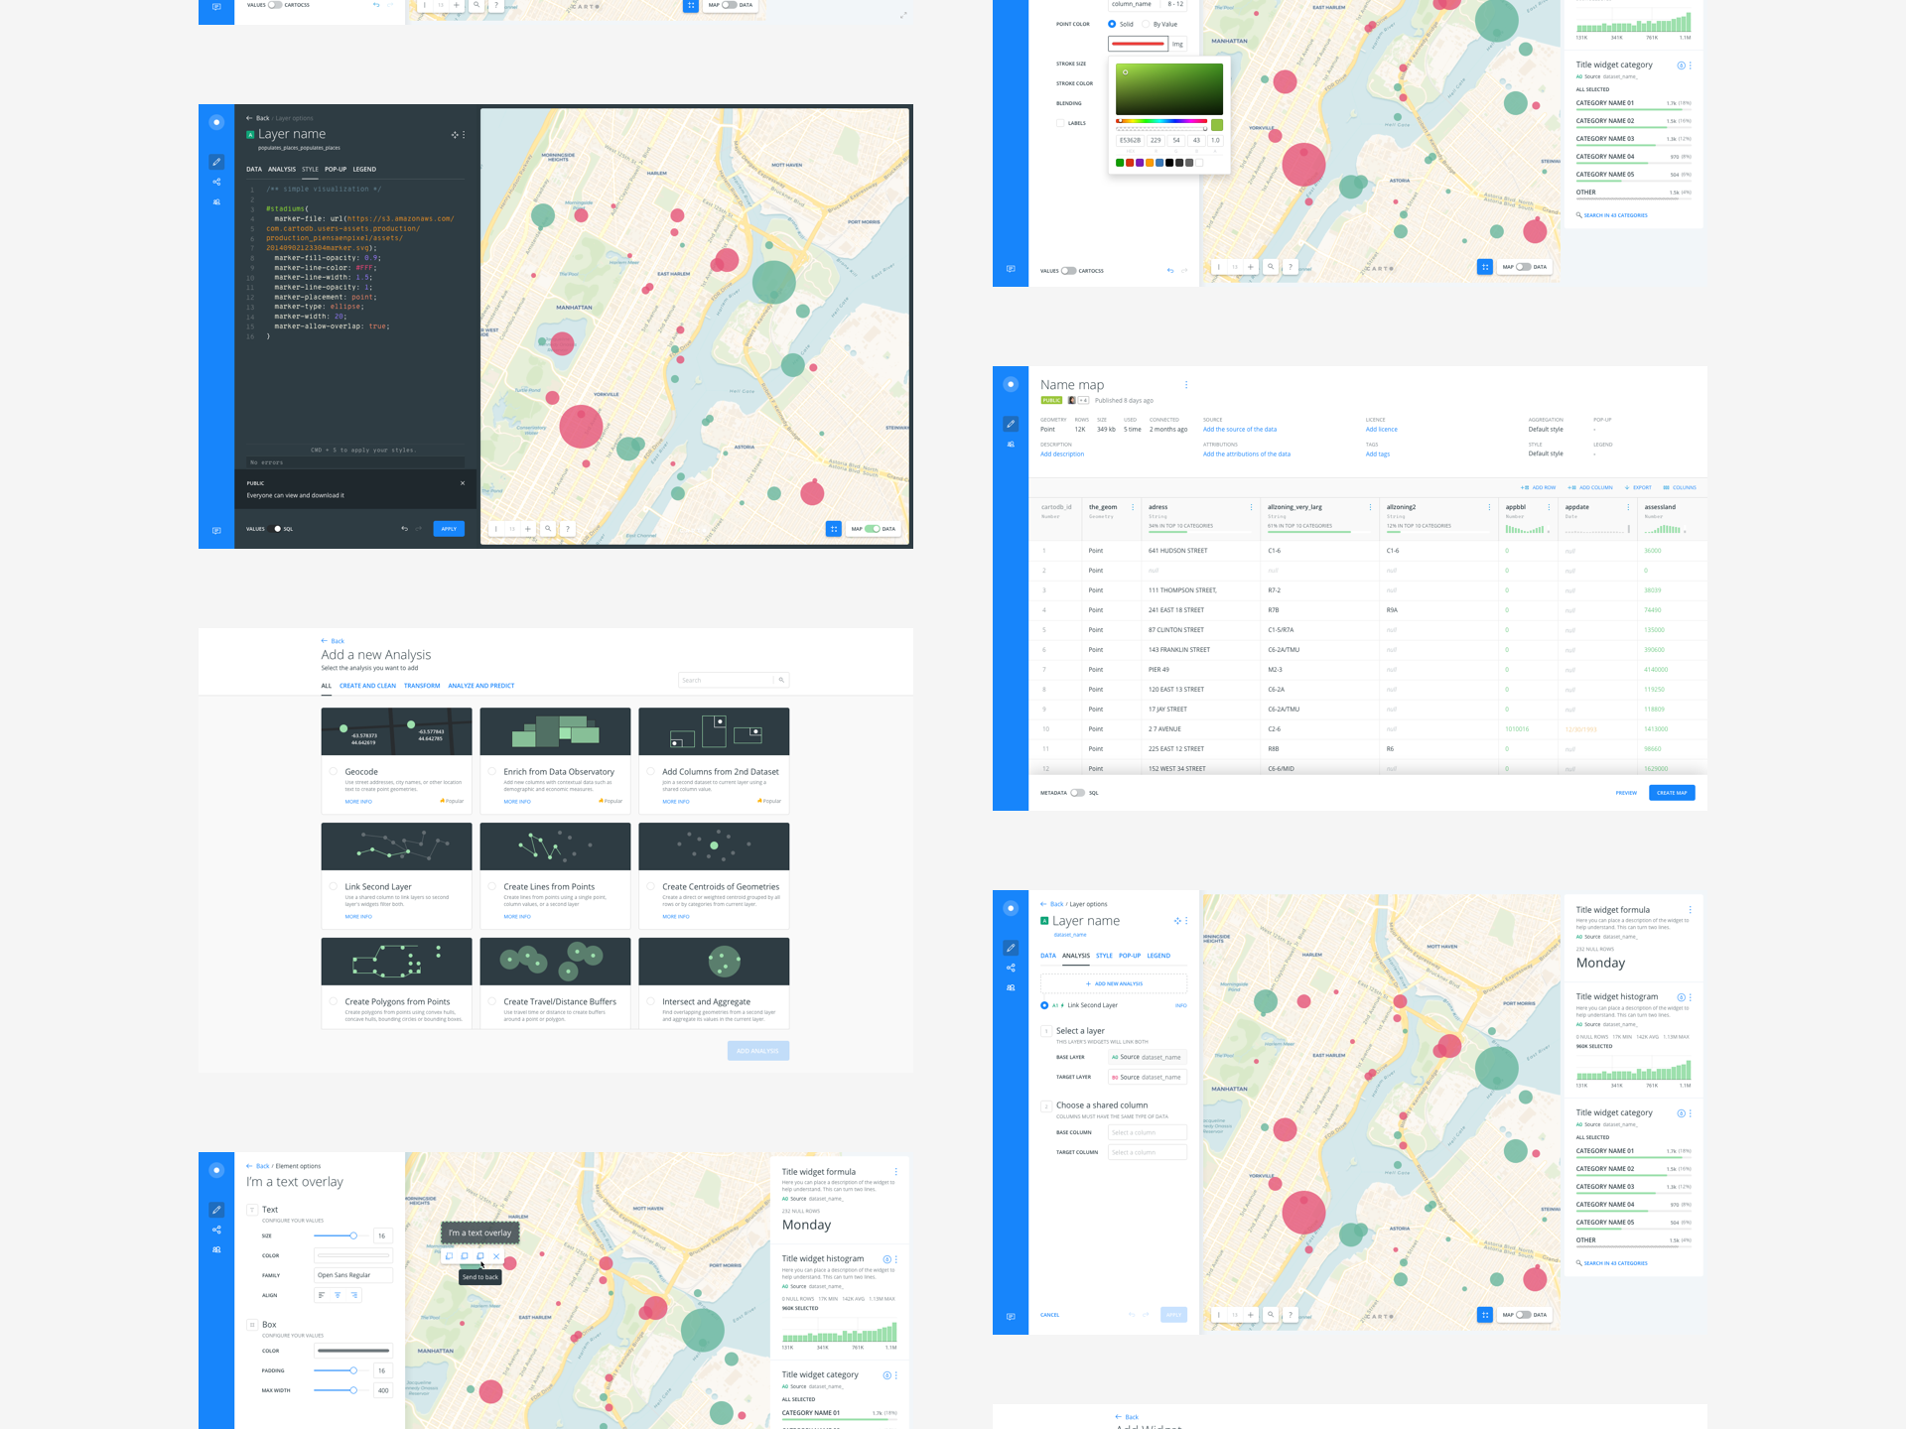Open Target Column select a column dropdown
The image size is (1906, 1429).
click(1147, 1152)
